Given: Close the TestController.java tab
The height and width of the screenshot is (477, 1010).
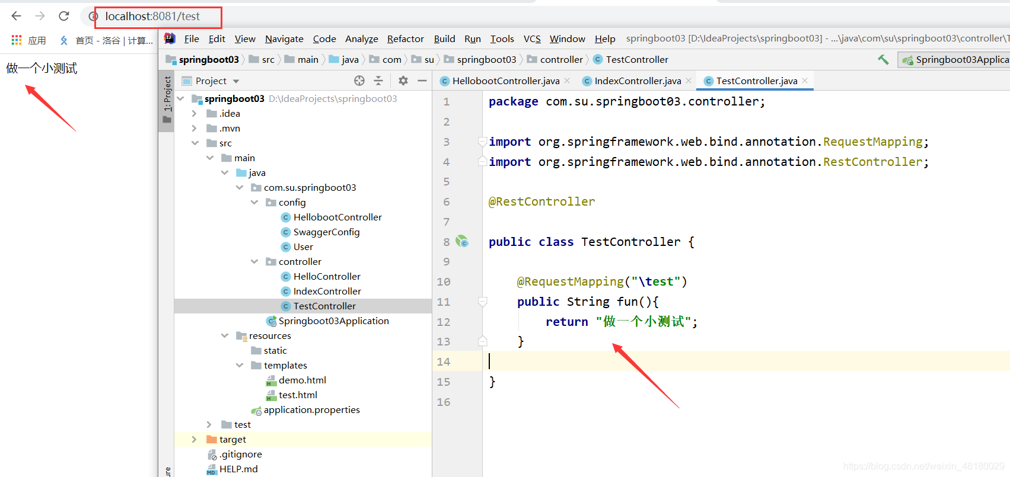Looking at the screenshot, I should point(805,81).
